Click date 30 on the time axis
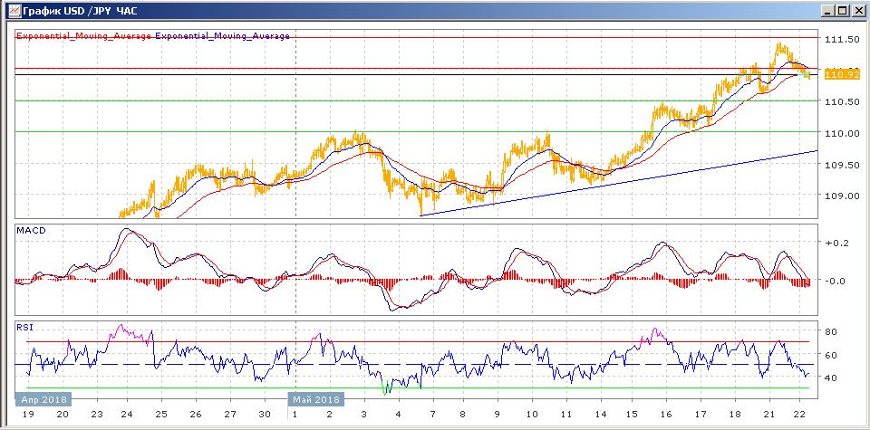 tap(266, 414)
